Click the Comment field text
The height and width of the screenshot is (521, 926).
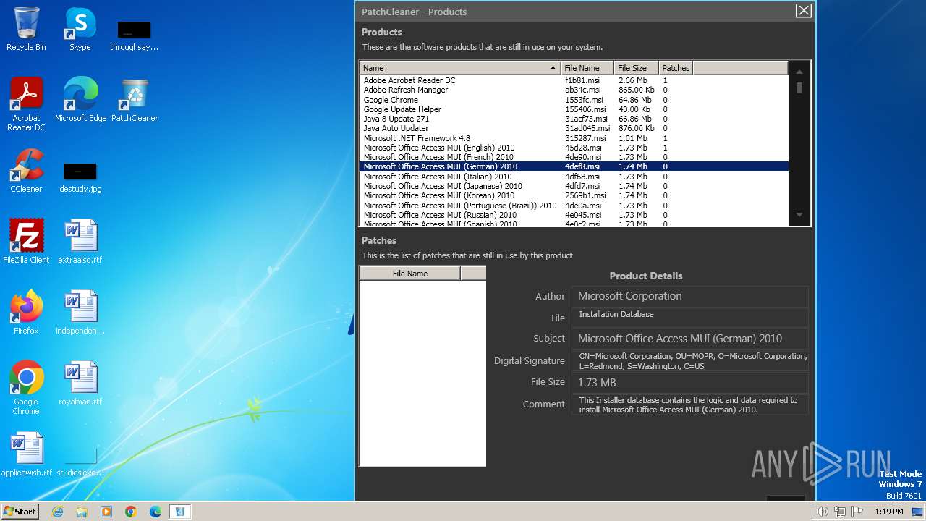click(689, 404)
